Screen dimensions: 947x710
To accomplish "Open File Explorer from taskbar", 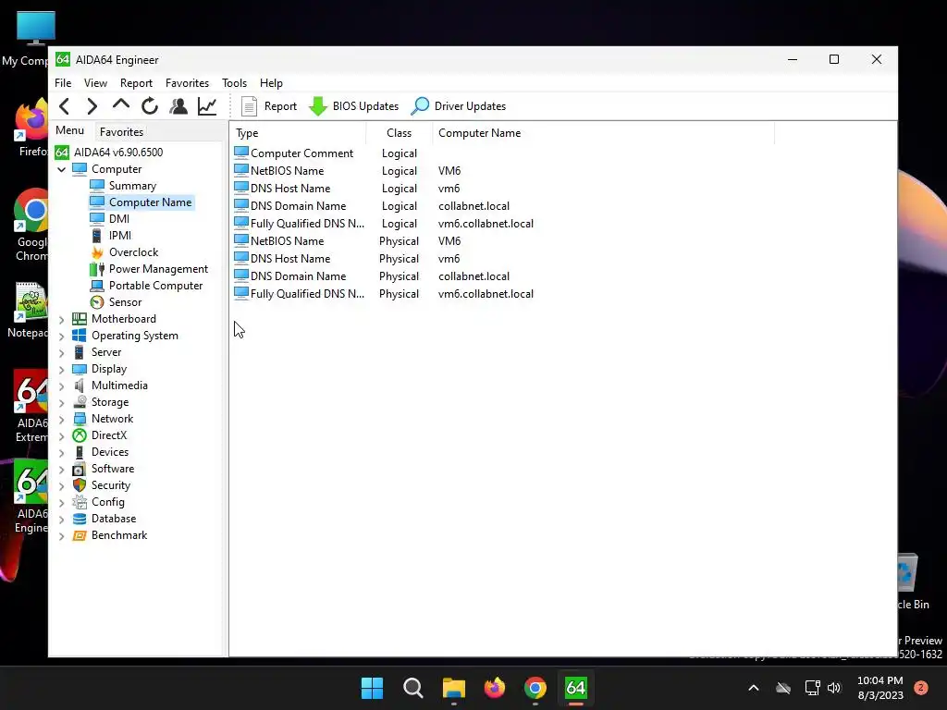I will tap(453, 688).
